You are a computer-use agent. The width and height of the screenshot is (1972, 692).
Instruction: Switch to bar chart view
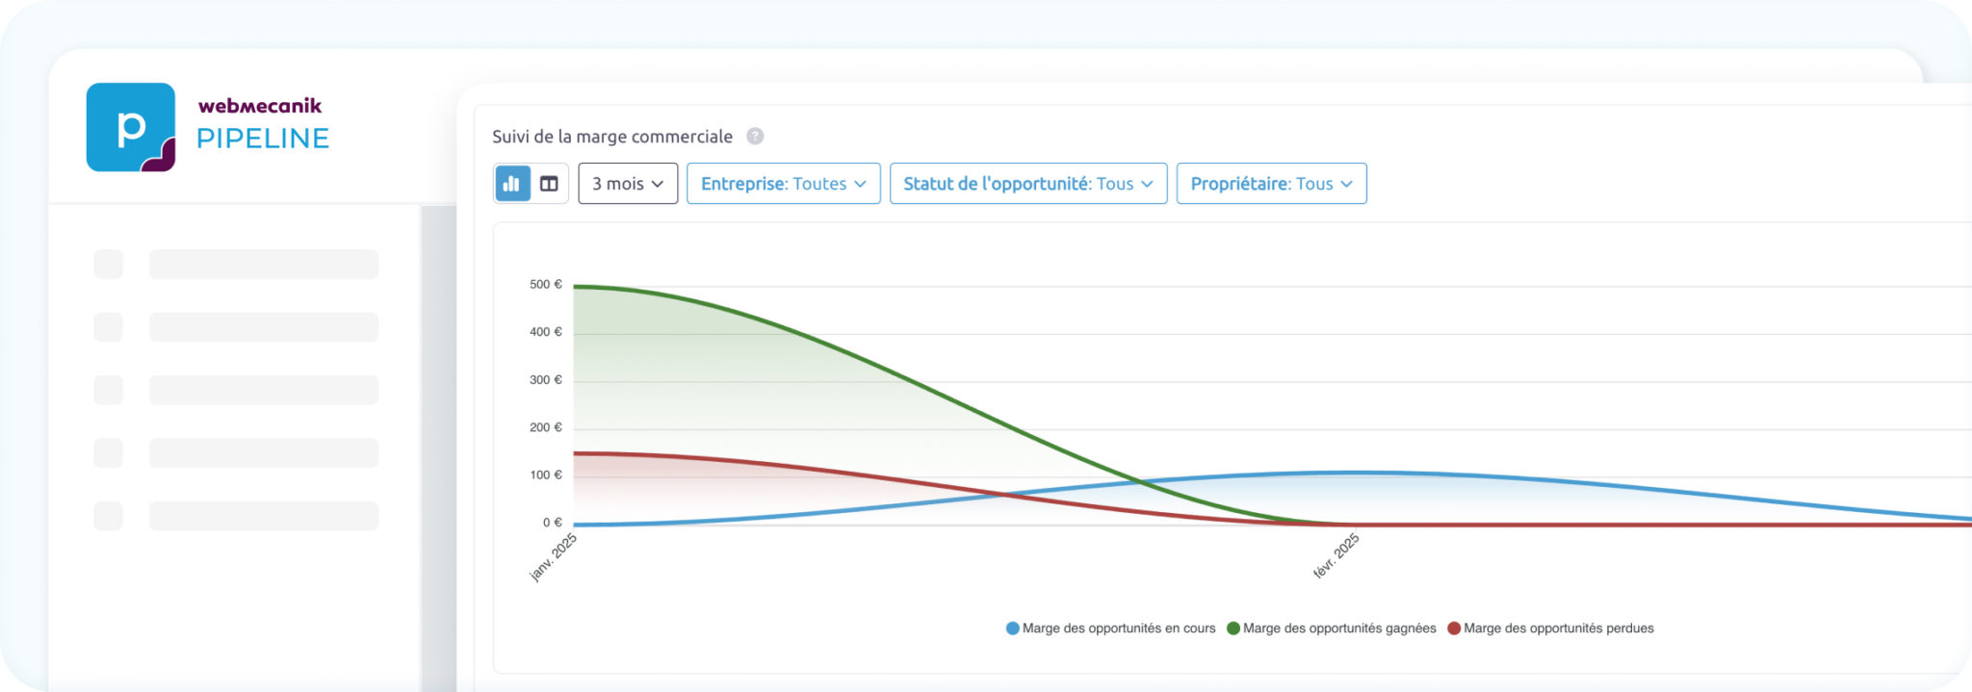click(x=512, y=184)
